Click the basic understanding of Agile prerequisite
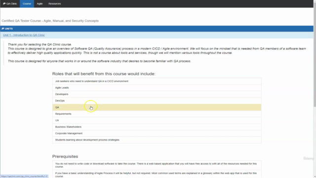 click(x=157, y=175)
